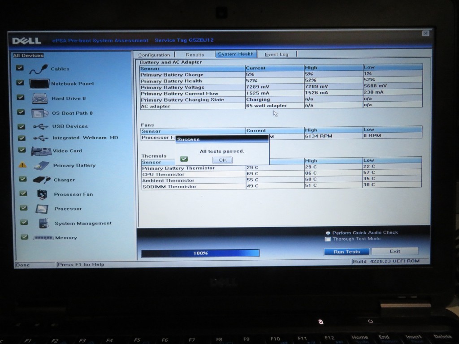Click the 100% progress bar
Image resolution: width=459 pixels, height=344 pixels.
pos(200,253)
